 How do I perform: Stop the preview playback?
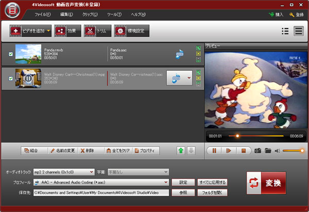(x=244, y=151)
